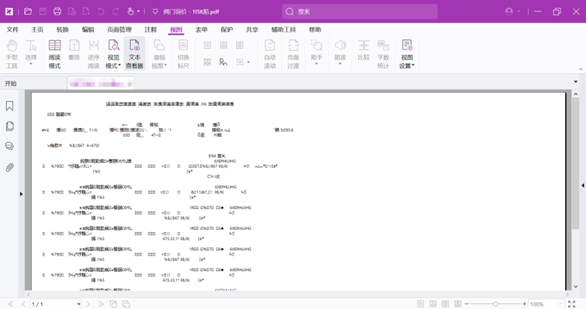
Task: Open the Comments panel in left sidebar
Action: pyautogui.click(x=9, y=147)
